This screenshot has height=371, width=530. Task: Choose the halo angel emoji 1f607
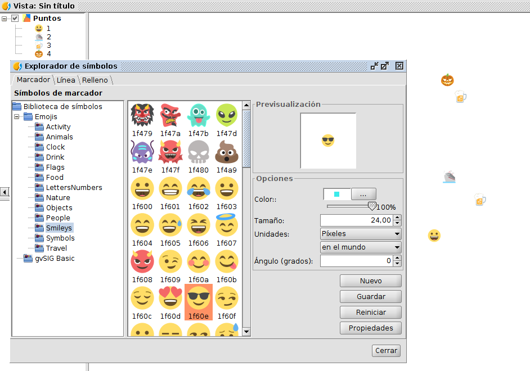(227, 225)
